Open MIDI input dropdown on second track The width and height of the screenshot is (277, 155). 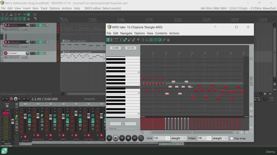pyautogui.click(x=14, y=46)
